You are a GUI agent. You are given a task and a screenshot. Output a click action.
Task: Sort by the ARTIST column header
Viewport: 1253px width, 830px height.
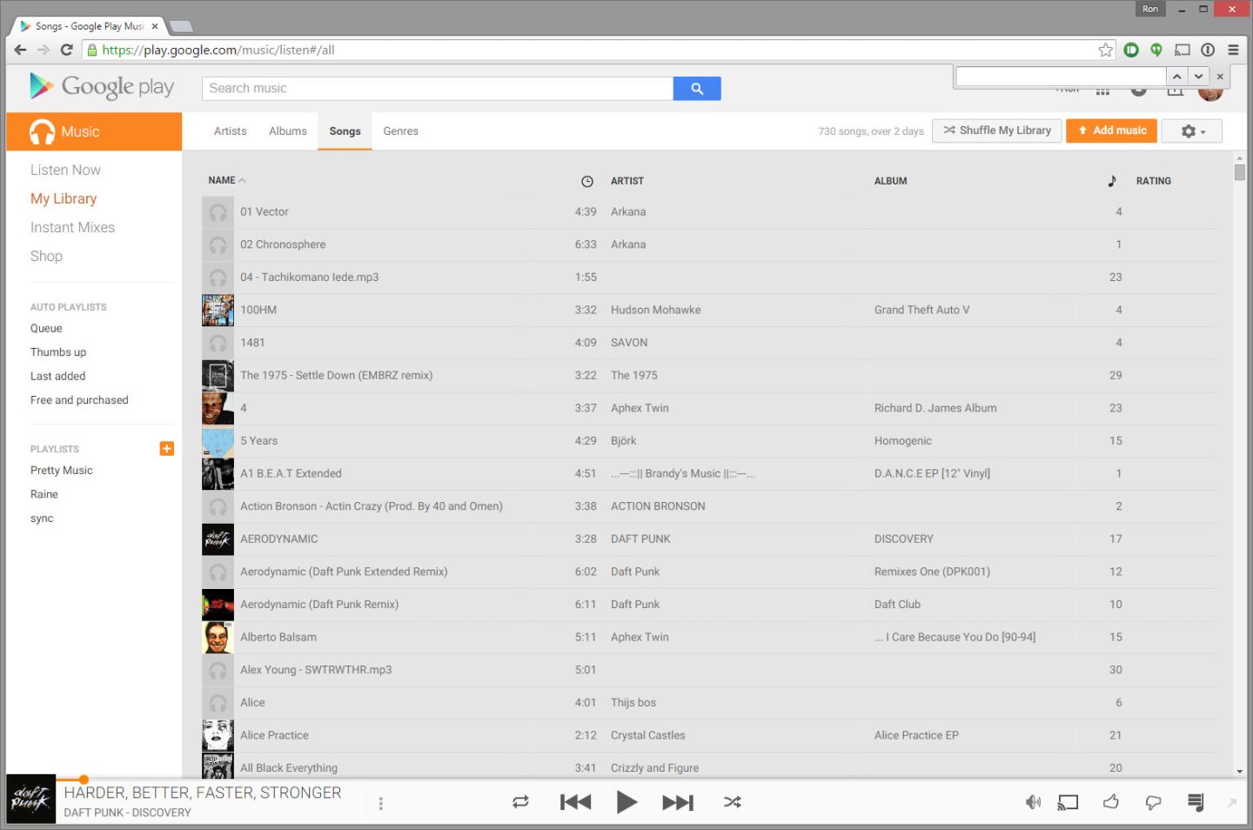627,181
